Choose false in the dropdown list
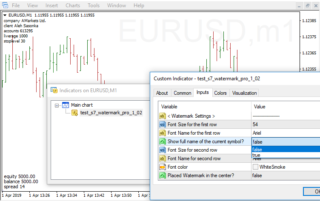320x201 pixels. [x=286, y=150]
